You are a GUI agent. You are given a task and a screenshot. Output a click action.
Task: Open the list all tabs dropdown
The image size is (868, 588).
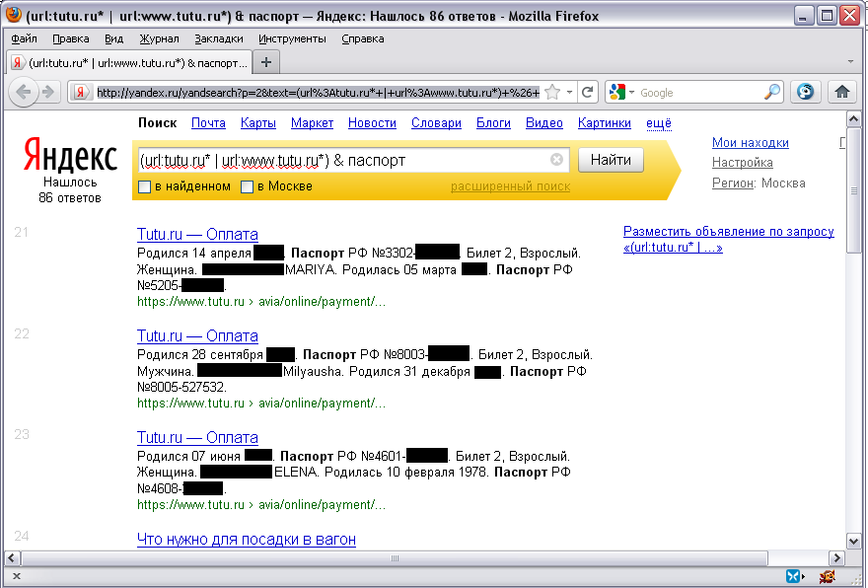tap(851, 61)
